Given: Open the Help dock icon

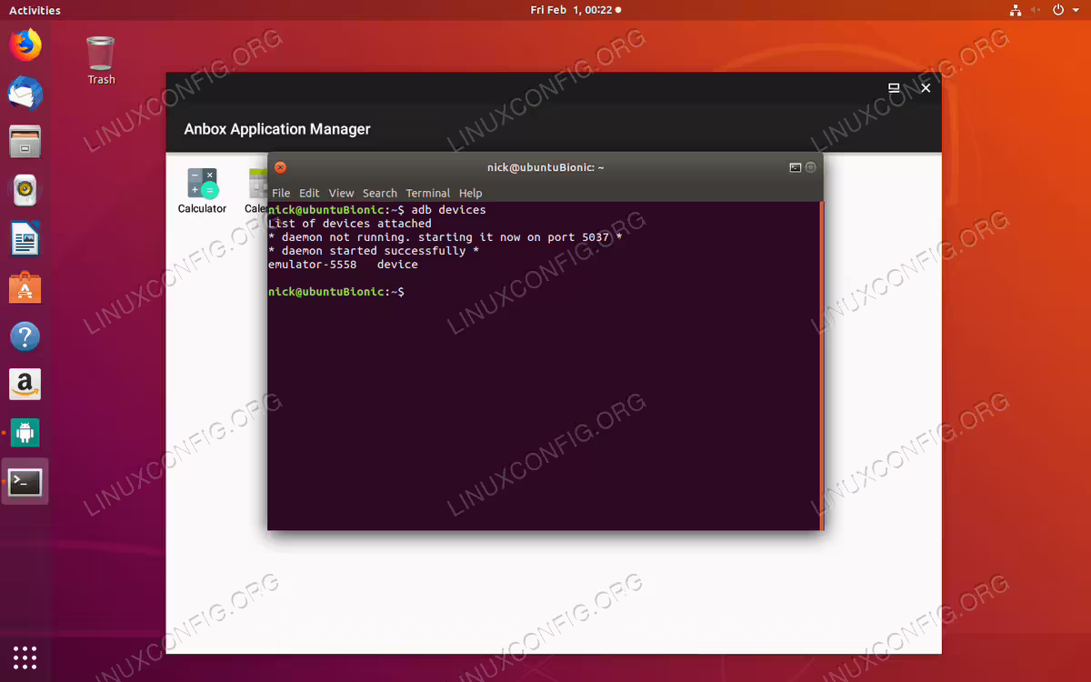Looking at the screenshot, I should 25,337.
